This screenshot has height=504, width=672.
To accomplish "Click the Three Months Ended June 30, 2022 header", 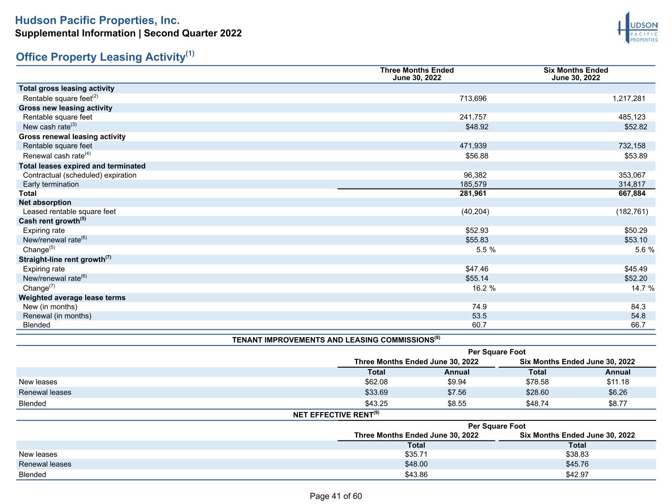I will point(417,74).
